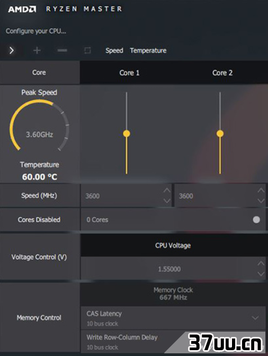Click the Memory Control label
The width and height of the screenshot is (268, 356).
tap(39, 318)
